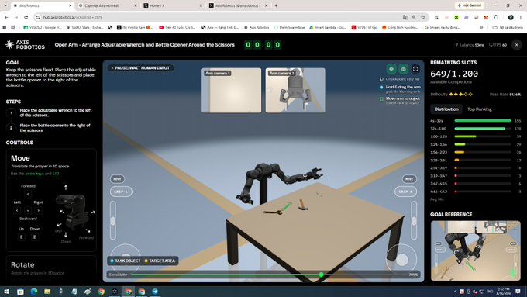Open the Chrome three-dot menu

click(520, 17)
